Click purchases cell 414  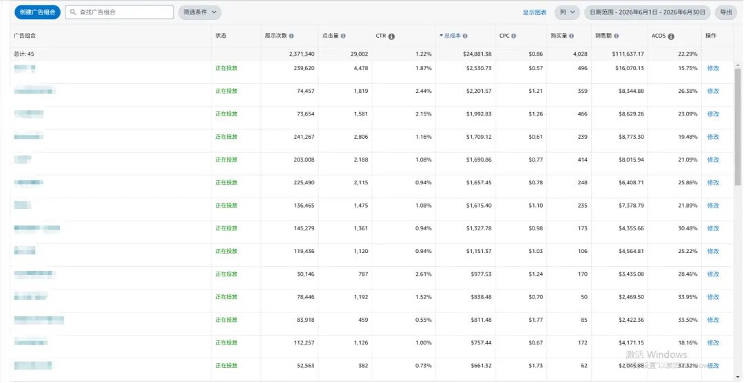pos(582,160)
